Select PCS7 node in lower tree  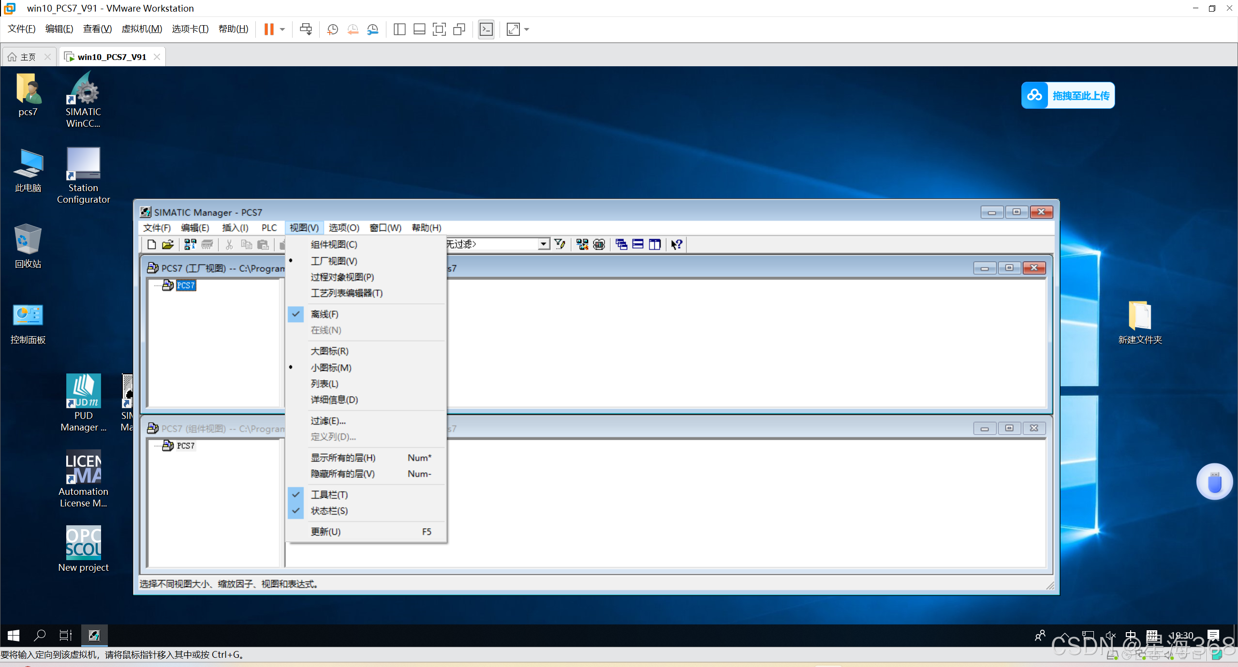(x=186, y=445)
